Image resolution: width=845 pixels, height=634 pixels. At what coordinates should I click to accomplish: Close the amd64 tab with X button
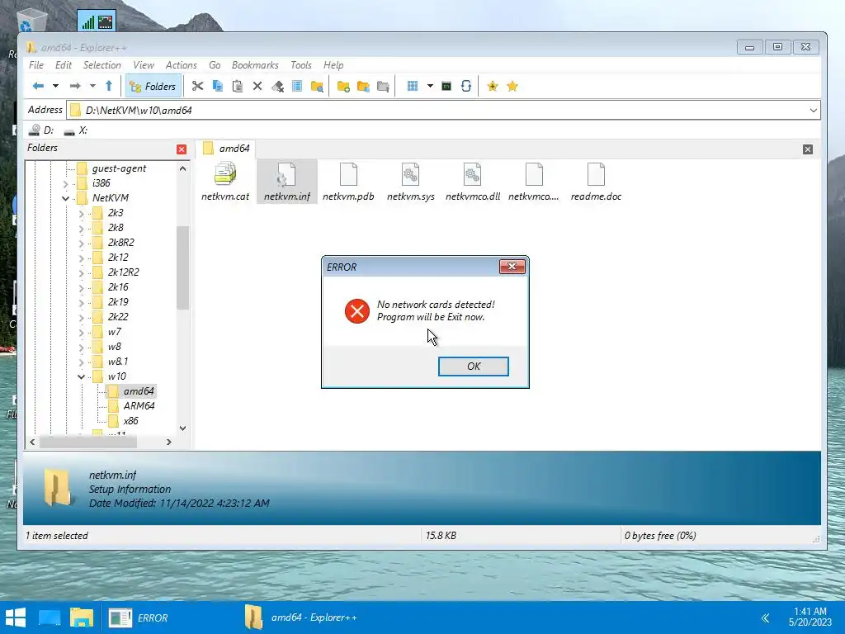point(807,149)
